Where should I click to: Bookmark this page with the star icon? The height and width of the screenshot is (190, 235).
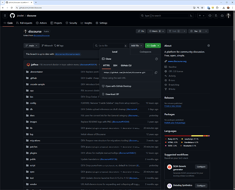click(x=202, y=8)
